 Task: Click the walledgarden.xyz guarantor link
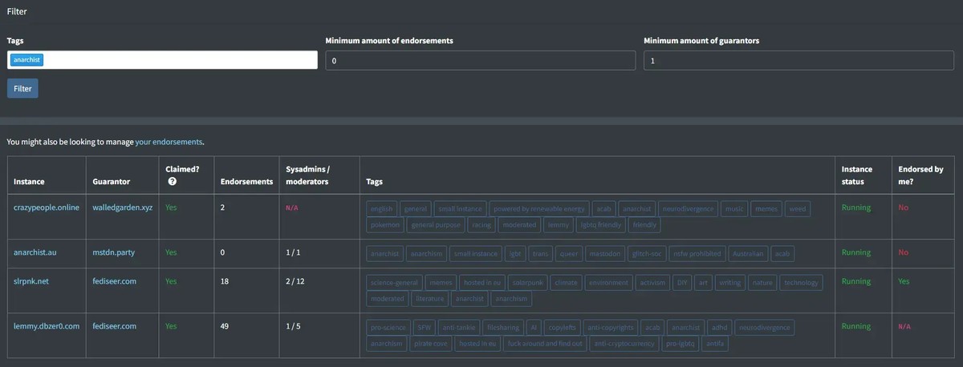tap(120, 208)
